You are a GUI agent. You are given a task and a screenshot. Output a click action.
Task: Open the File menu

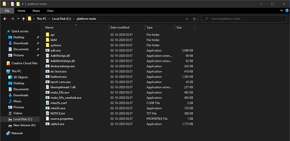pyautogui.click(x=7, y=11)
